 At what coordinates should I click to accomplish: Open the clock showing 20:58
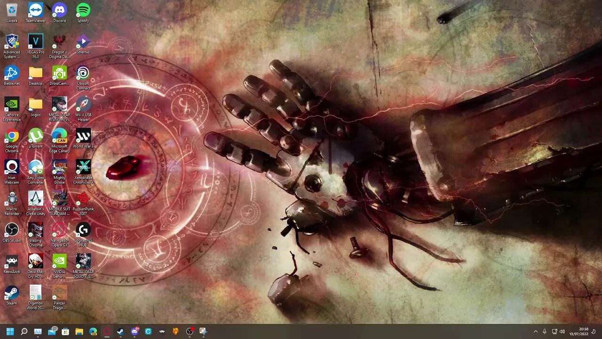(578, 331)
